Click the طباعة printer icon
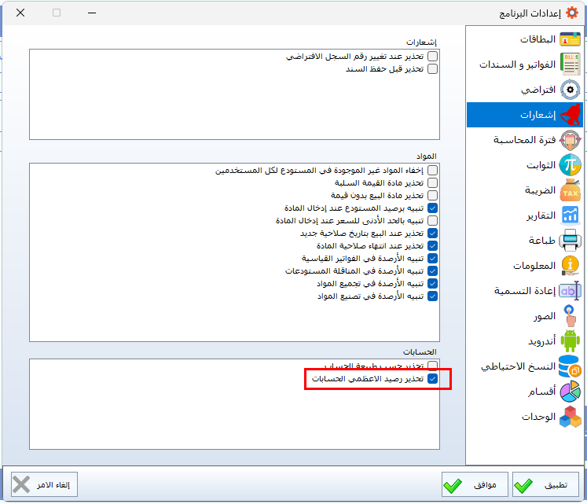Viewport: 587px width, 504px height. click(x=570, y=241)
